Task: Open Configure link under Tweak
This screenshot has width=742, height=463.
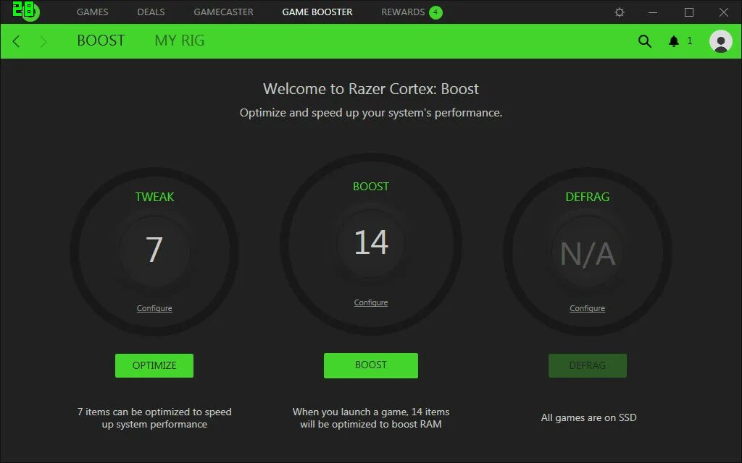Action: point(154,308)
